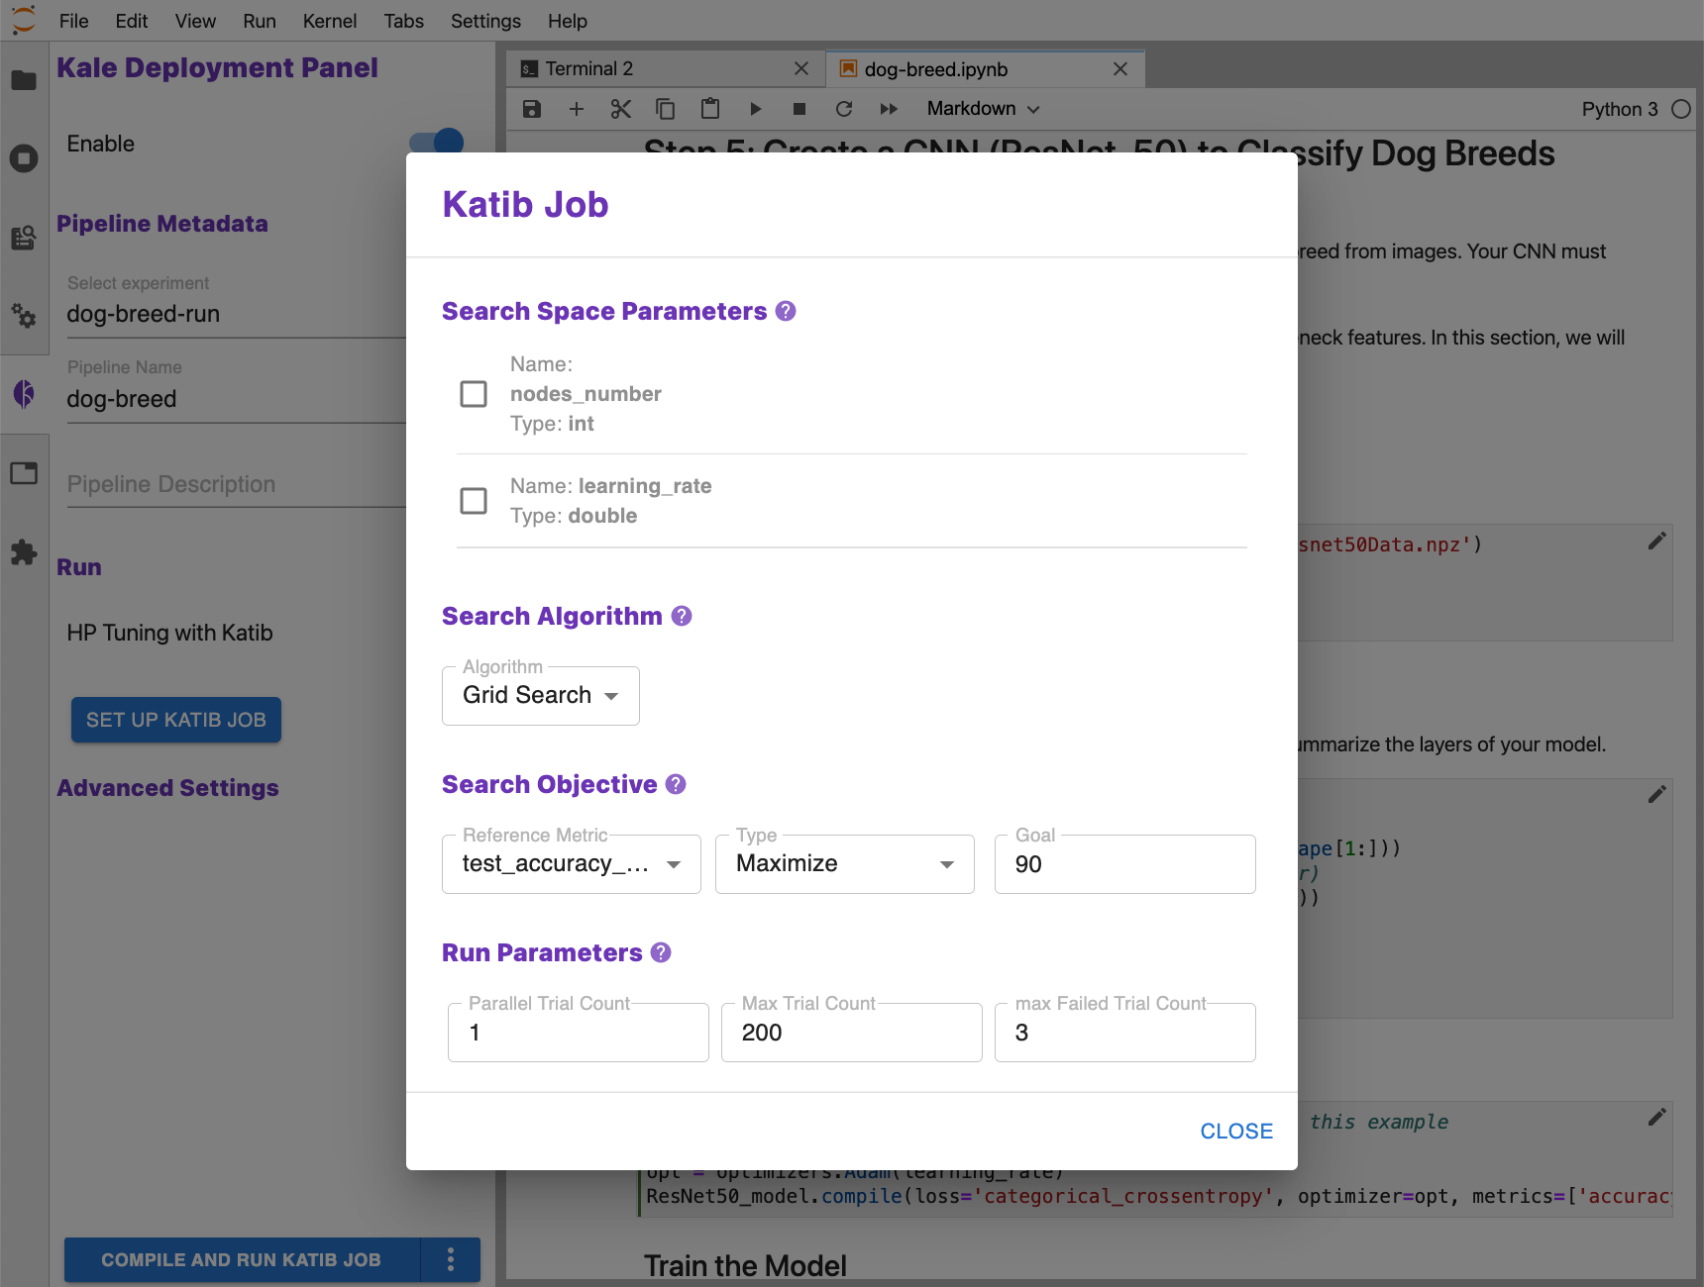Click edit pencil on 'this example' cell

(x=1656, y=1117)
